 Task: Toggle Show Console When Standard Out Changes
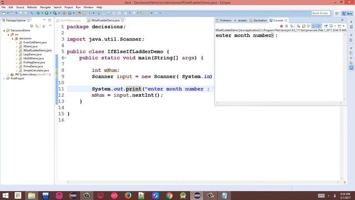(314, 26)
